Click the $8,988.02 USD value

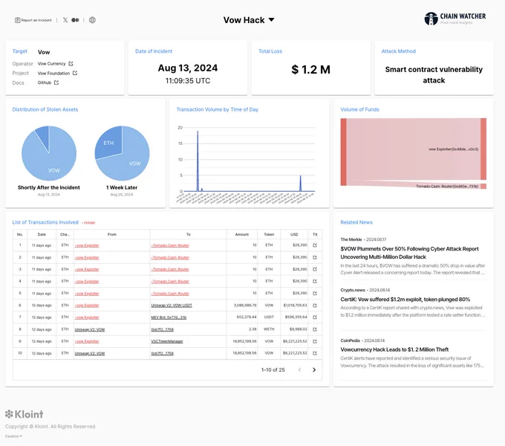tap(299, 329)
